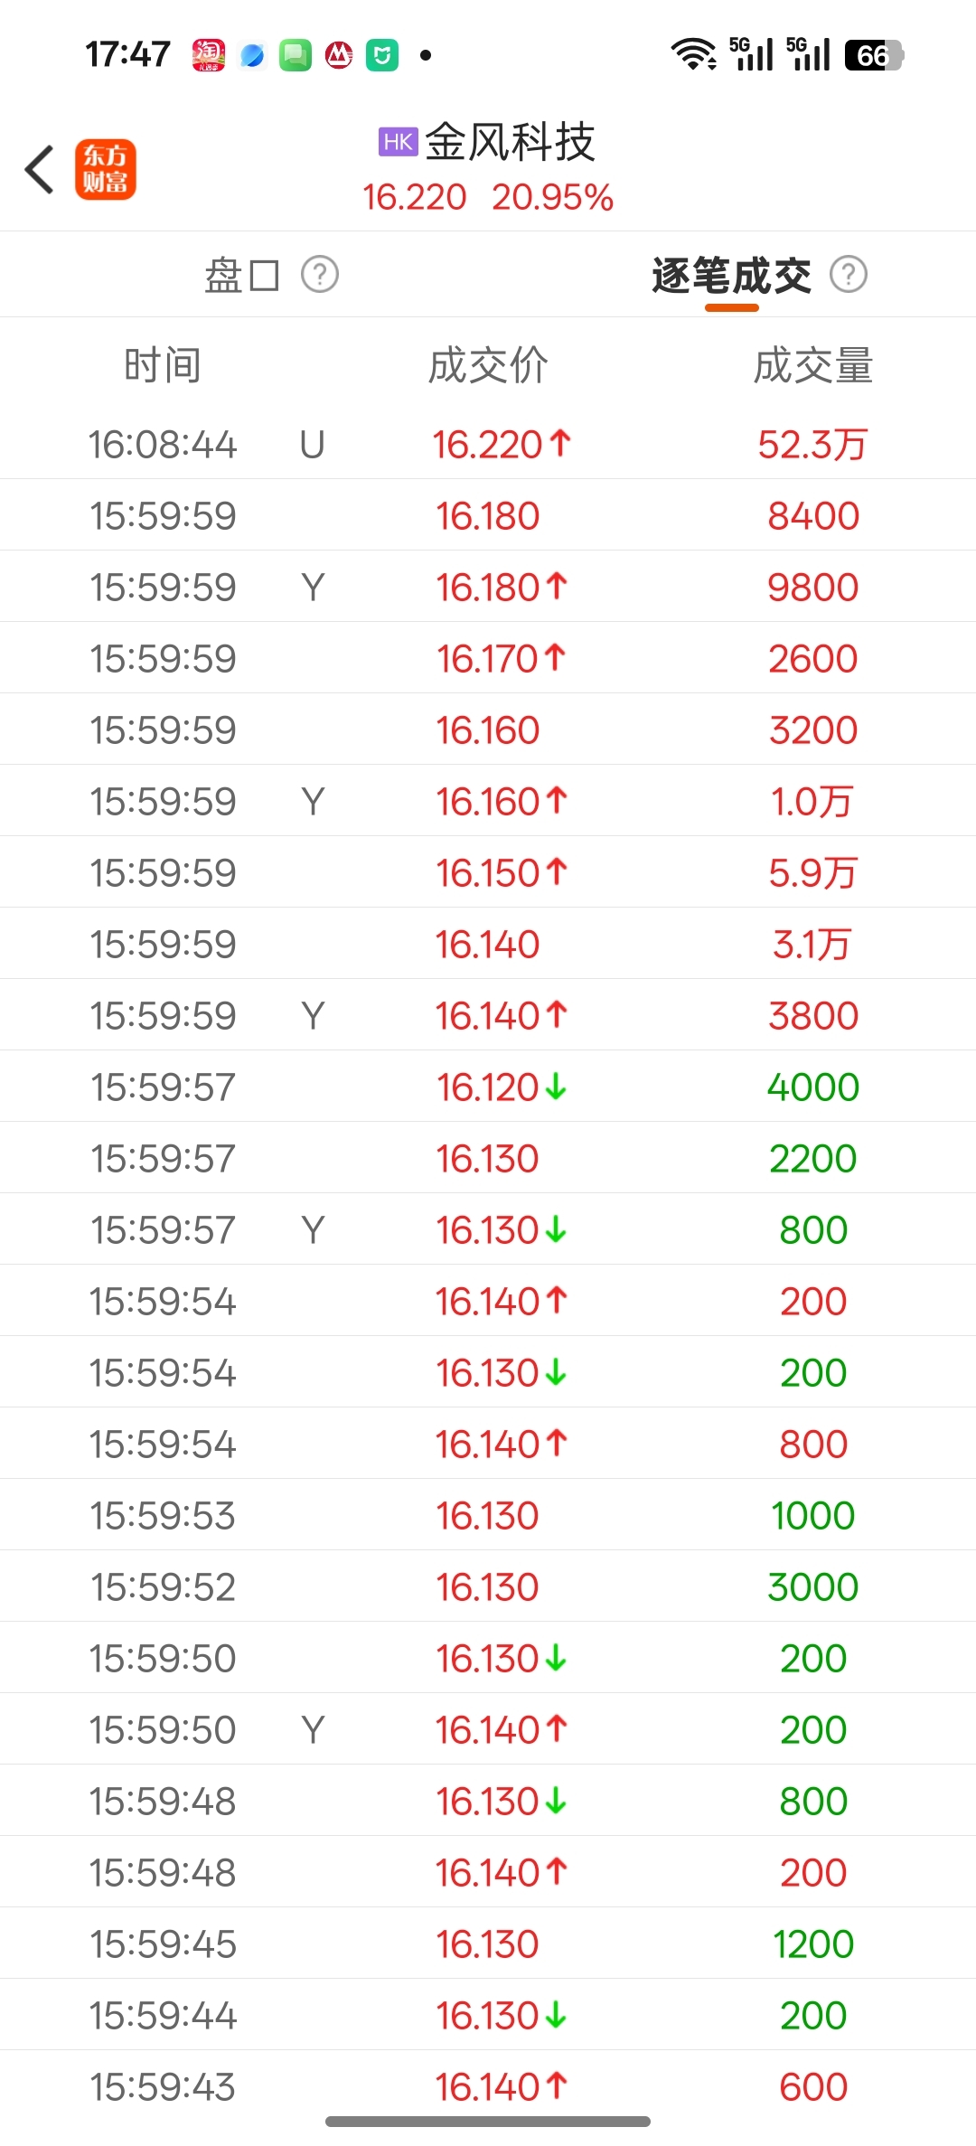
Task: Switch to the 盘口 tab
Action: point(241,275)
